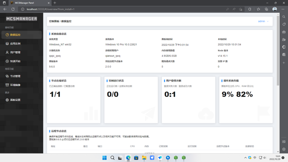Open a new browser tab

click(55, 3)
